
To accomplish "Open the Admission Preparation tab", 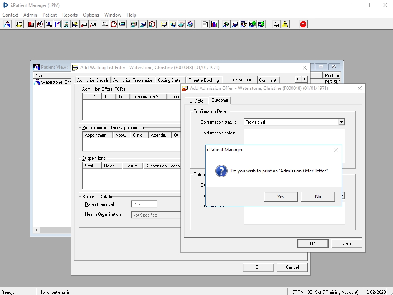I will (x=133, y=80).
